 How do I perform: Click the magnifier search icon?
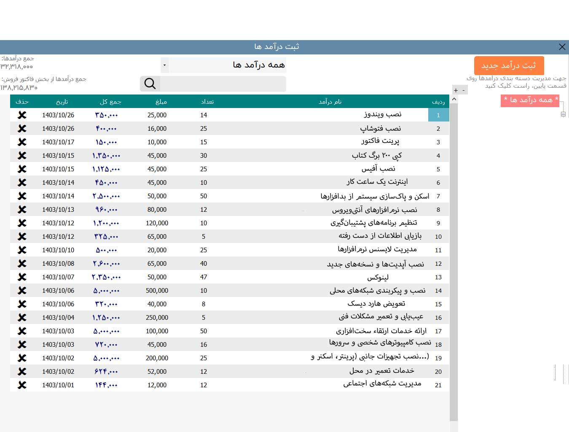150,84
